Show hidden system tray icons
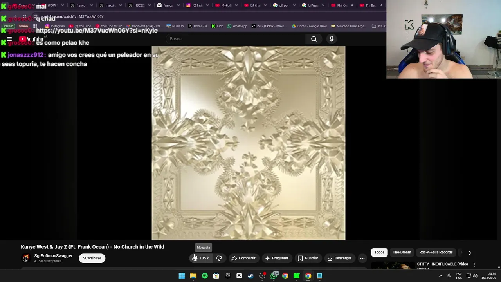The height and width of the screenshot is (282, 501). click(x=440, y=276)
